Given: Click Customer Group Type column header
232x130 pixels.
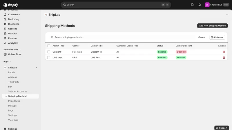Looking at the screenshot, I should point(127,46).
